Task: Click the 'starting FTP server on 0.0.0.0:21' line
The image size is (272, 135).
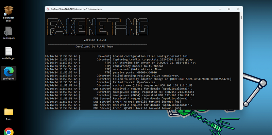Action: [x=120, y=63]
